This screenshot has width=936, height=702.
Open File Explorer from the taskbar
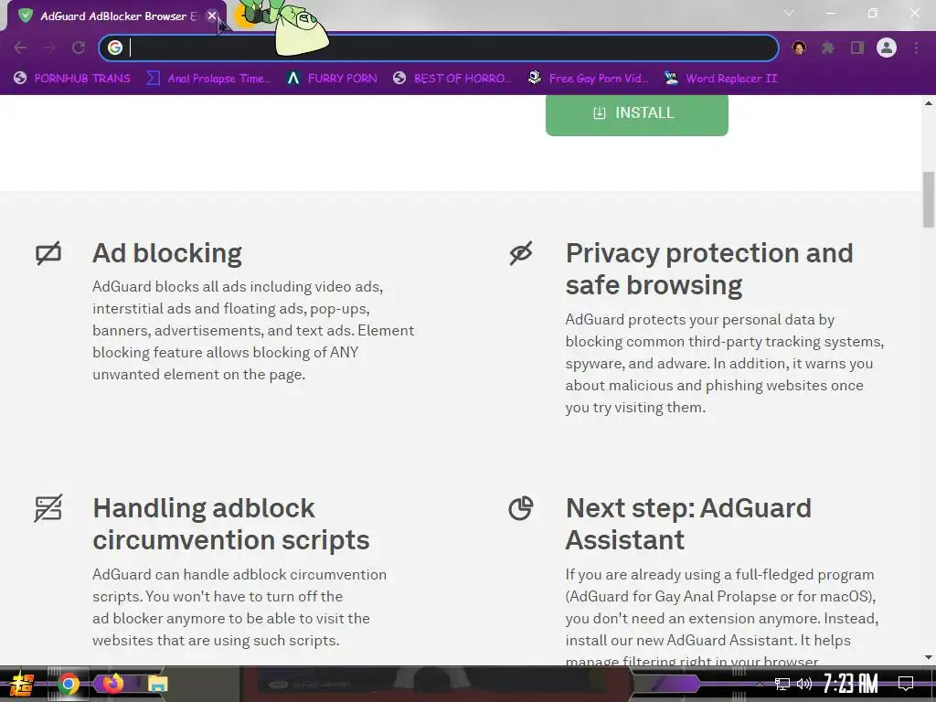click(157, 684)
